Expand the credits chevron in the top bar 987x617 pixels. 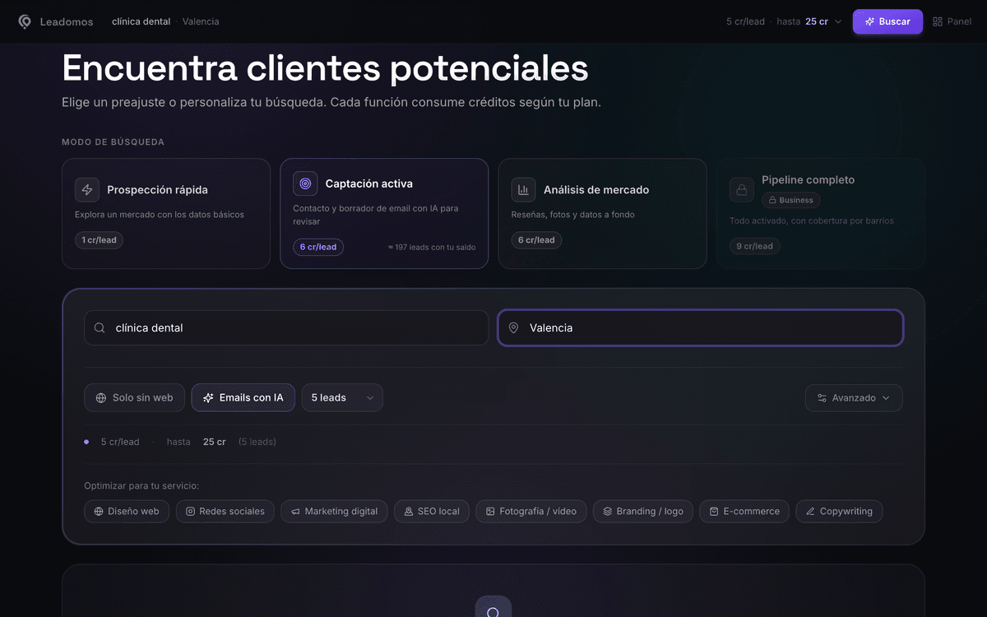[x=838, y=21]
